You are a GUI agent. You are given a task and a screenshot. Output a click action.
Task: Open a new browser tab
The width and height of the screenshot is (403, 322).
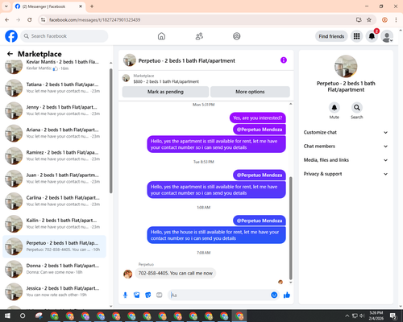[x=92, y=6]
